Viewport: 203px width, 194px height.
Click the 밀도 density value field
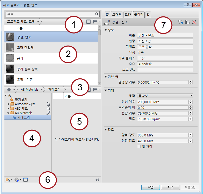pyautogui.click(x=163, y=119)
